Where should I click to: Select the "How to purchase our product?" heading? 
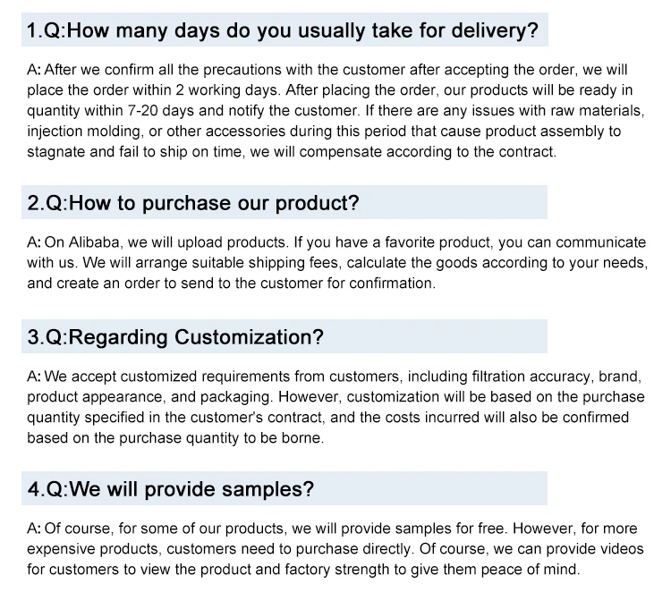coord(193,203)
